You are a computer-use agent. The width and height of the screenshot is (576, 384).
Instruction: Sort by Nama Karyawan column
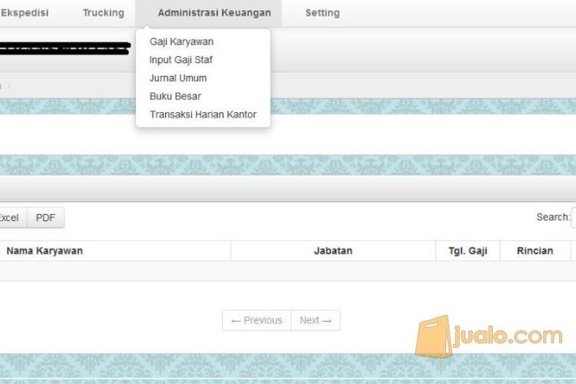[114, 250]
